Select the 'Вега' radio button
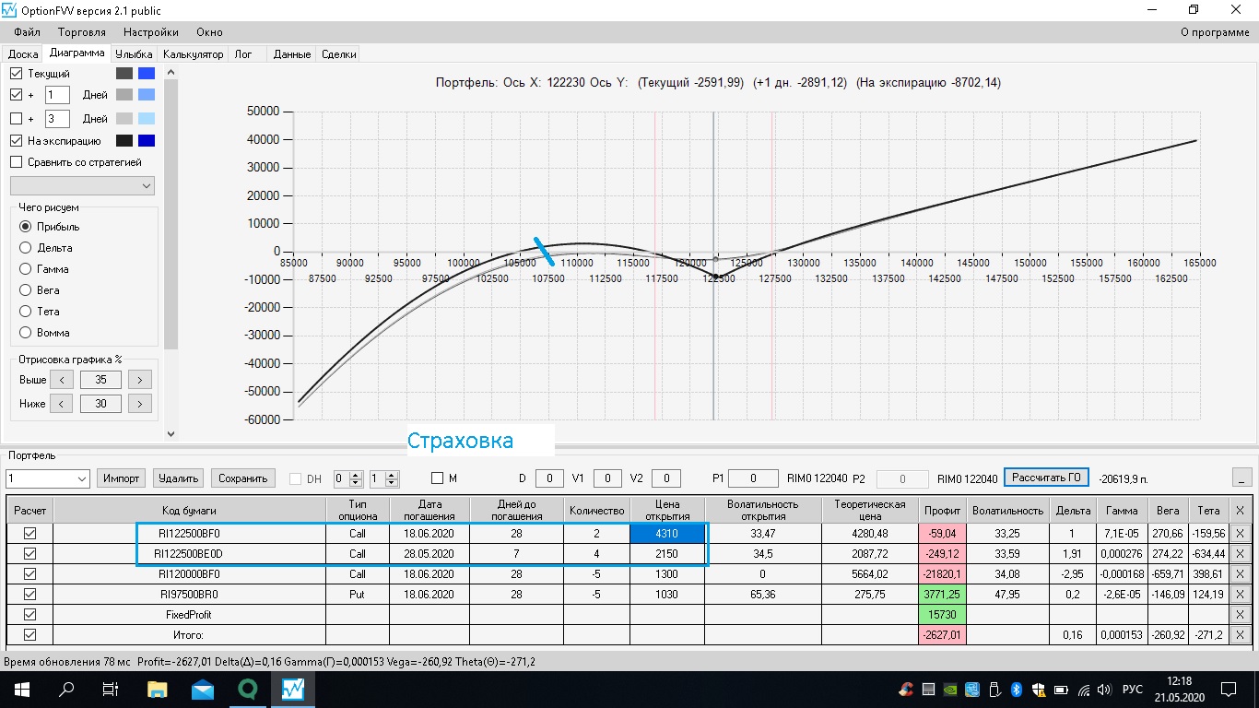 point(26,290)
